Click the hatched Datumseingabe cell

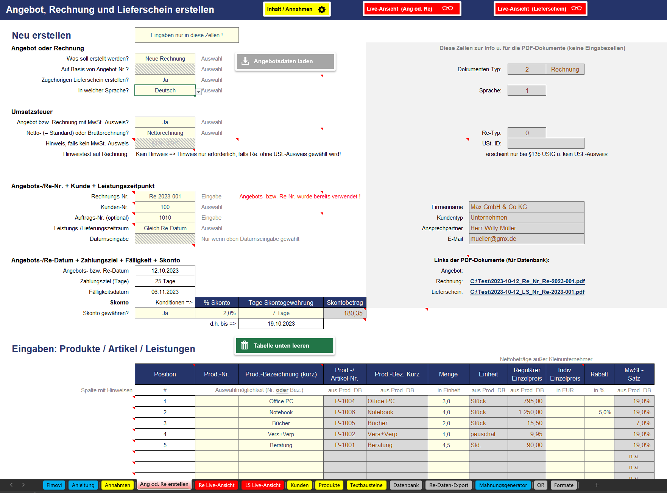[x=165, y=239]
